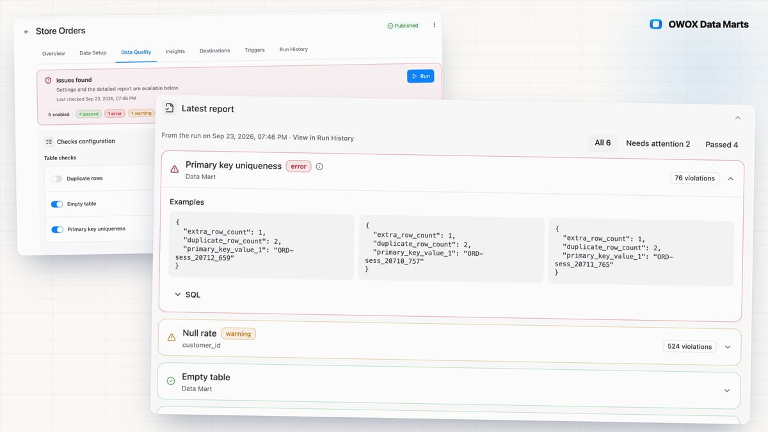The width and height of the screenshot is (768, 432).
Task: Click the Latest report document icon
Action: click(x=168, y=108)
